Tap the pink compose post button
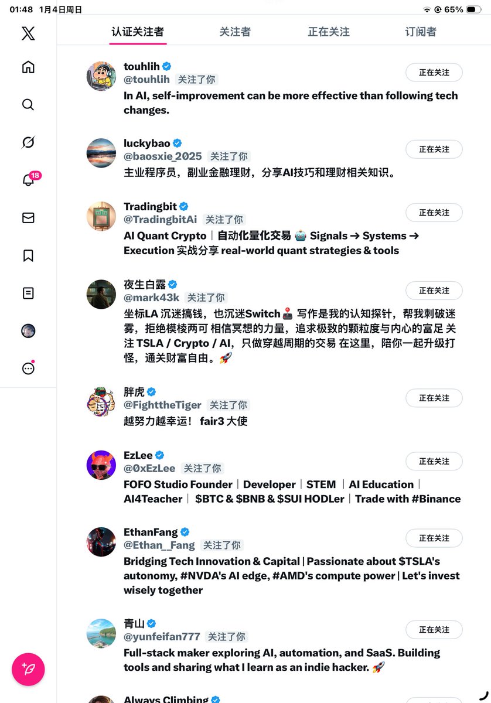This screenshot has width=491, height=703. coord(28,669)
